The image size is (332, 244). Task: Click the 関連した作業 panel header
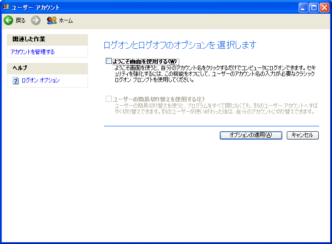click(47, 39)
